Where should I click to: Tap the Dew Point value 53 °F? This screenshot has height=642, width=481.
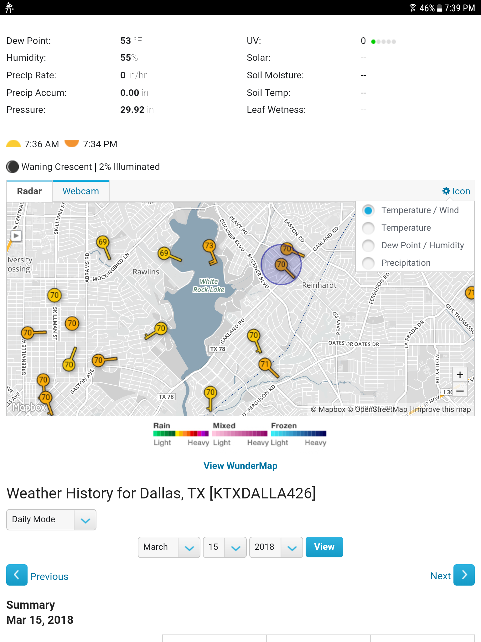[x=131, y=41]
